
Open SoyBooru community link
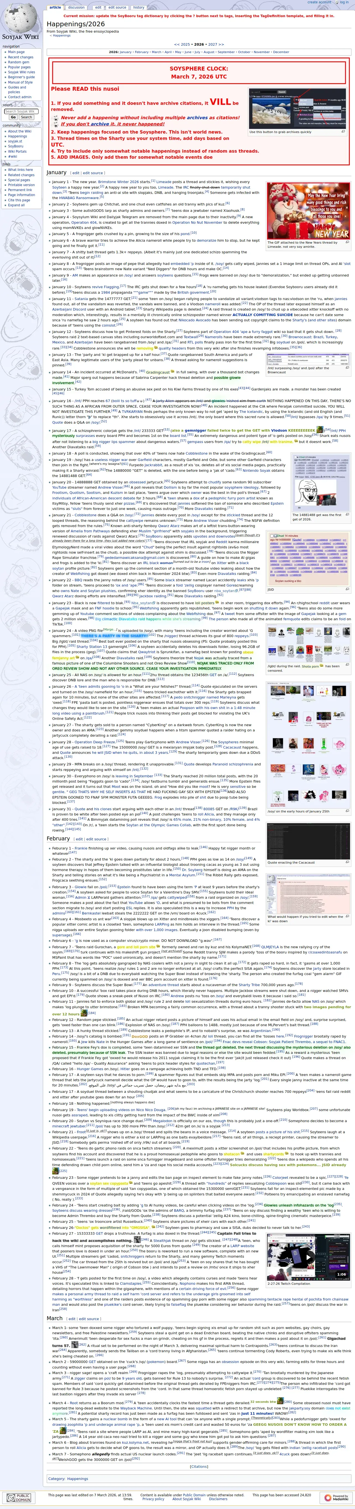[x=16, y=147]
